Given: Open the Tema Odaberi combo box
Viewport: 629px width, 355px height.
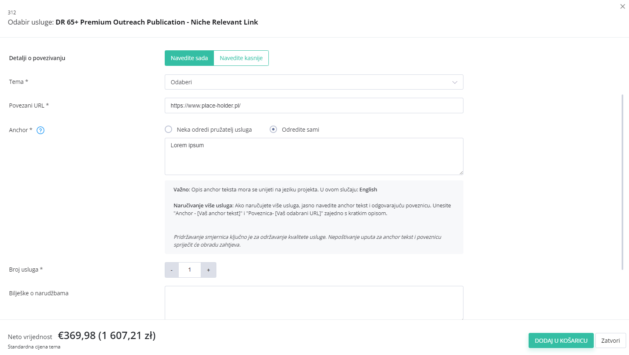Looking at the screenshot, I should (x=314, y=82).
